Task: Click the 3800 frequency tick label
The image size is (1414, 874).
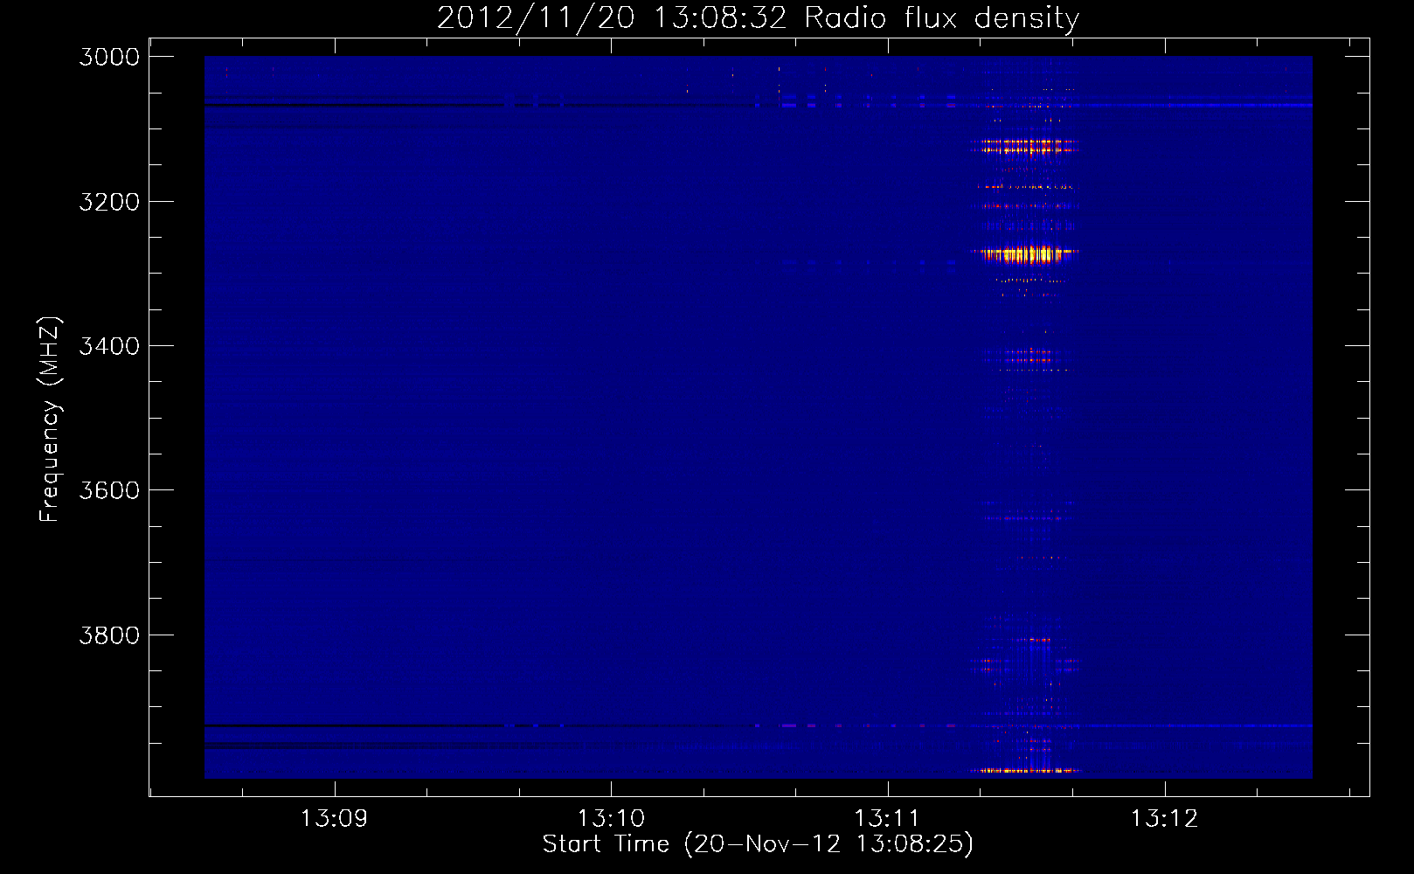Action: [x=109, y=635]
